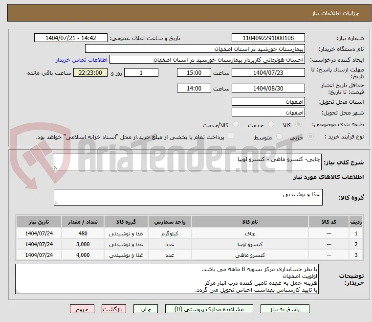Screen dimensions: 372x322
Task: Click the توضیحات خریدار text area
Action: pos(167,279)
